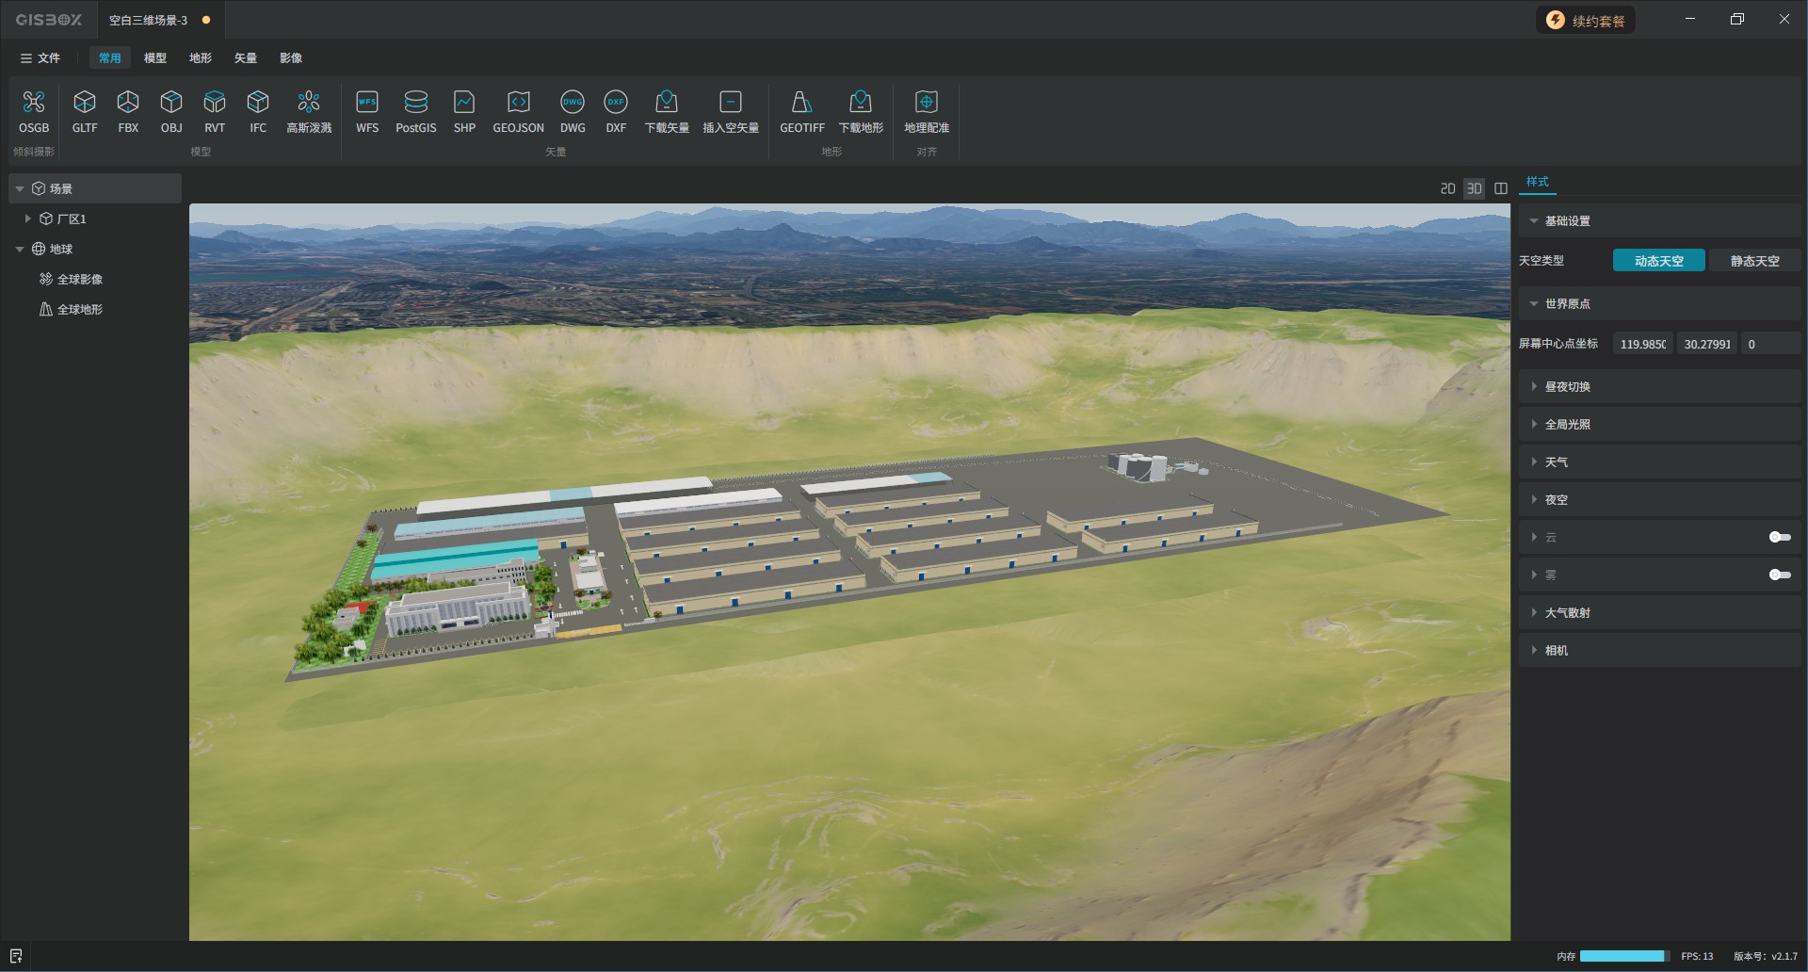Screen dimensions: 1808x972
Task: Click the latitude field 30.27991
Action: (x=1707, y=344)
